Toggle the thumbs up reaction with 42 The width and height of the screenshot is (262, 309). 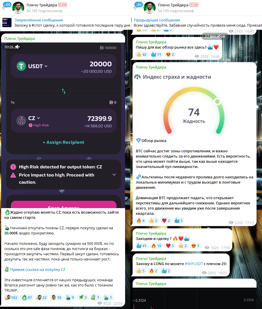coord(142,54)
